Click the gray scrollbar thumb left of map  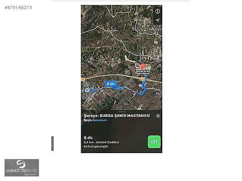52,144
